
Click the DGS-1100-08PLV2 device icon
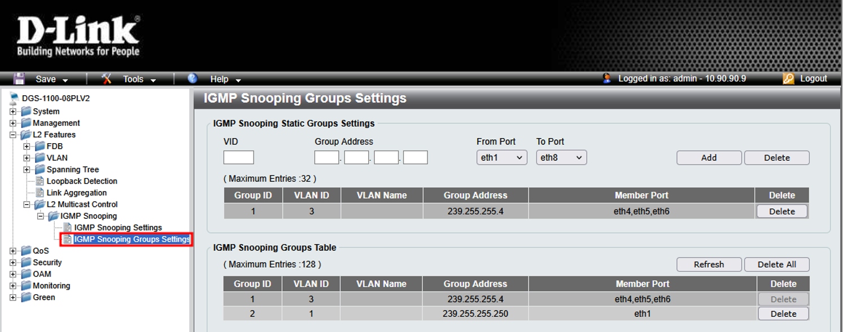(x=14, y=98)
